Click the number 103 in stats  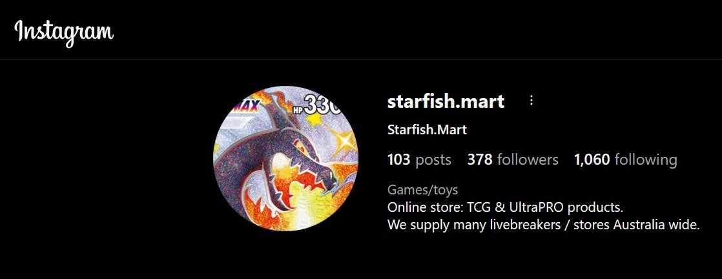(398, 160)
